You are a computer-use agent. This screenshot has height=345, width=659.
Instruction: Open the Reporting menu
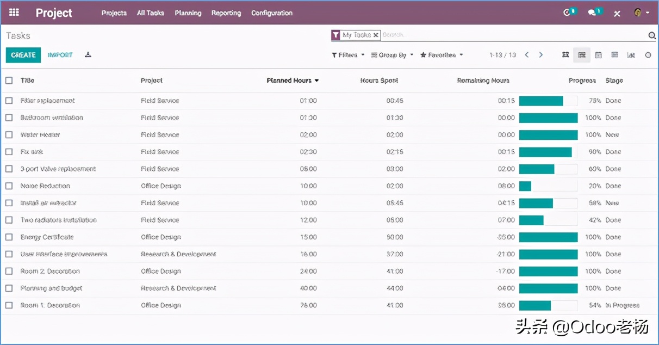[x=226, y=13]
